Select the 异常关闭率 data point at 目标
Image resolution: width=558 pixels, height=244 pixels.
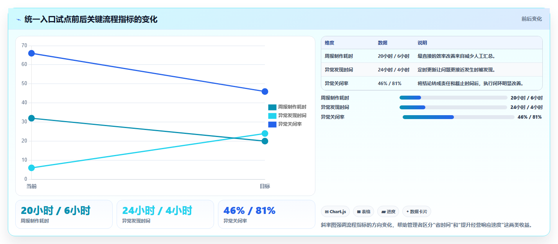[265, 91]
